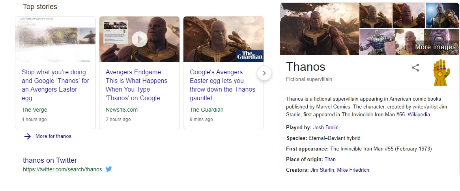Click Josh Brolin link

click(326, 128)
